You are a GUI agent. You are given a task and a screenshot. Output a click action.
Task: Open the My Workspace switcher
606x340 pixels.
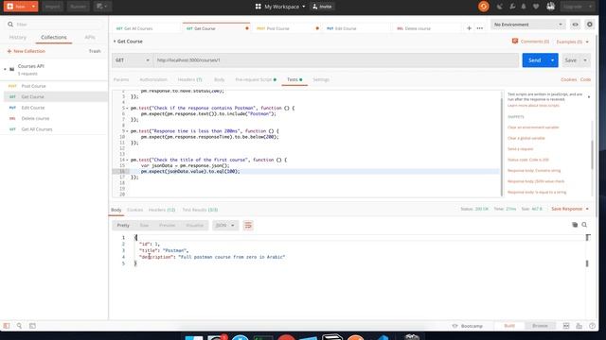(280, 7)
